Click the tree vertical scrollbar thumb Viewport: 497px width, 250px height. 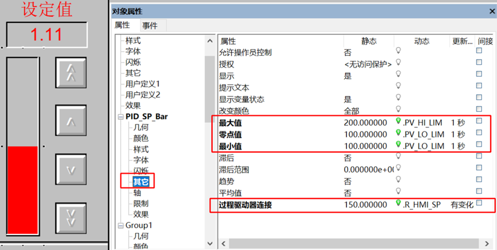(x=210, y=89)
